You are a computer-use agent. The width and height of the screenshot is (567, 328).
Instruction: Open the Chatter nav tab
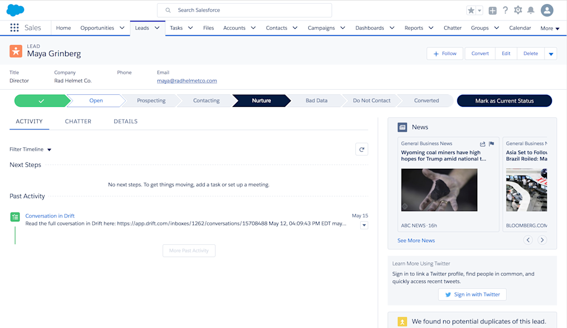coord(453,28)
